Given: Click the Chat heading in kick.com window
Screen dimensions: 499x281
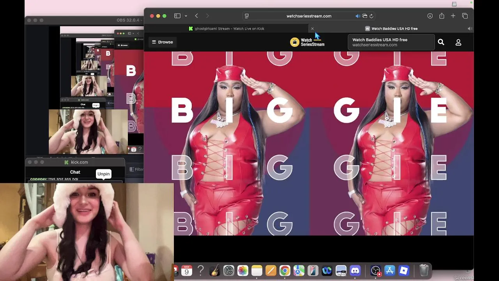Looking at the screenshot, I should pyautogui.click(x=75, y=172).
